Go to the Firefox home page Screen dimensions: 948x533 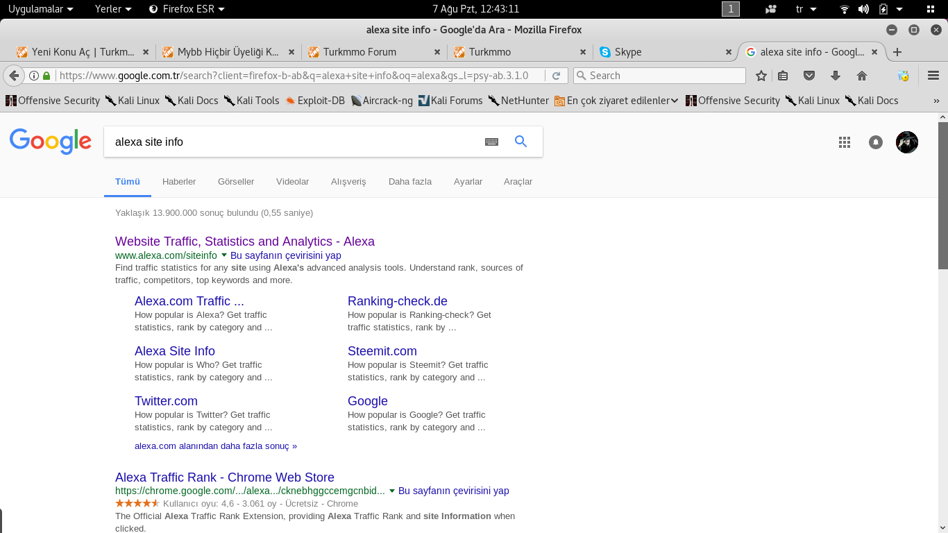[x=862, y=76]
